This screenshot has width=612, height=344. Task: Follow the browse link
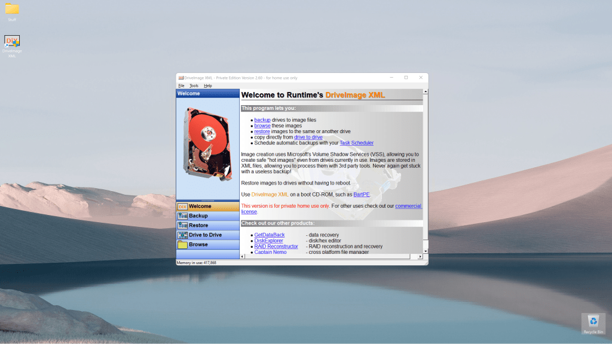tap(262, 125)
